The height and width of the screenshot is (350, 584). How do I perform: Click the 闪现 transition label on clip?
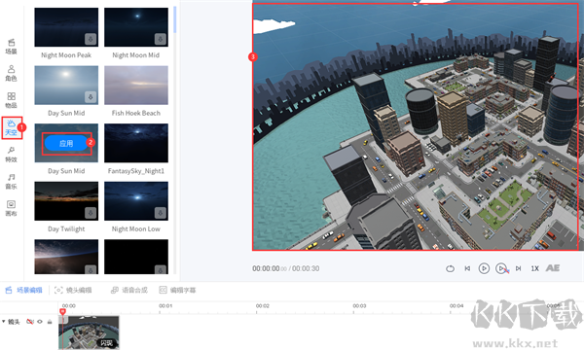(106, 343)
